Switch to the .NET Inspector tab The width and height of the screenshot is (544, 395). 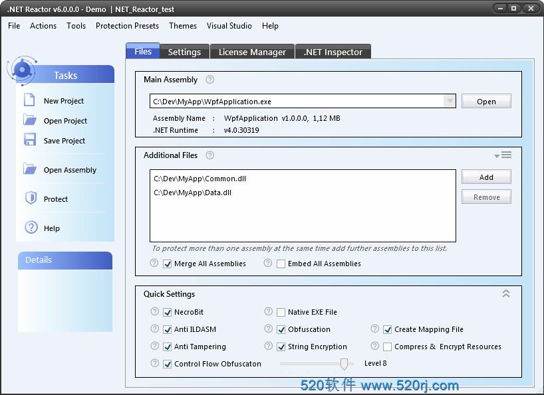[x=333, y=52]
